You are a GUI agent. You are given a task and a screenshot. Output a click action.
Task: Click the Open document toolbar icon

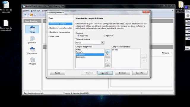click(x=31, y=15)
